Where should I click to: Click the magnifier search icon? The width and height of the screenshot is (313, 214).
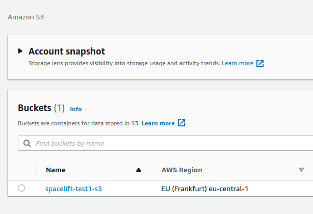tap(27, 144)
